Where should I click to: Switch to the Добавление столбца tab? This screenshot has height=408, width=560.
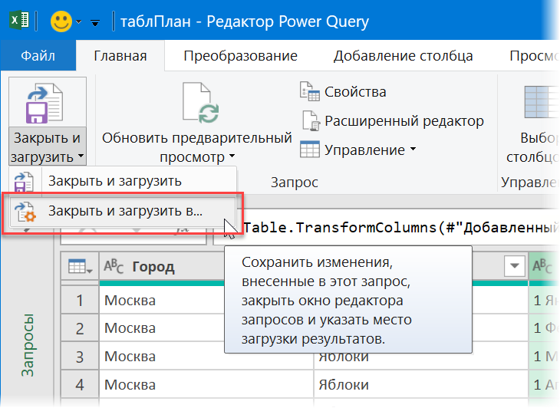point(403,56)
